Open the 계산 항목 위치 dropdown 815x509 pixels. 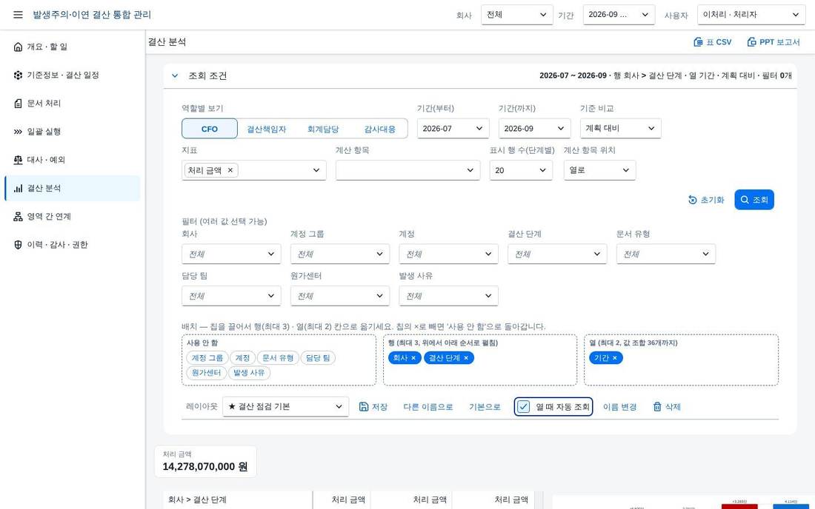coord(600,170)
